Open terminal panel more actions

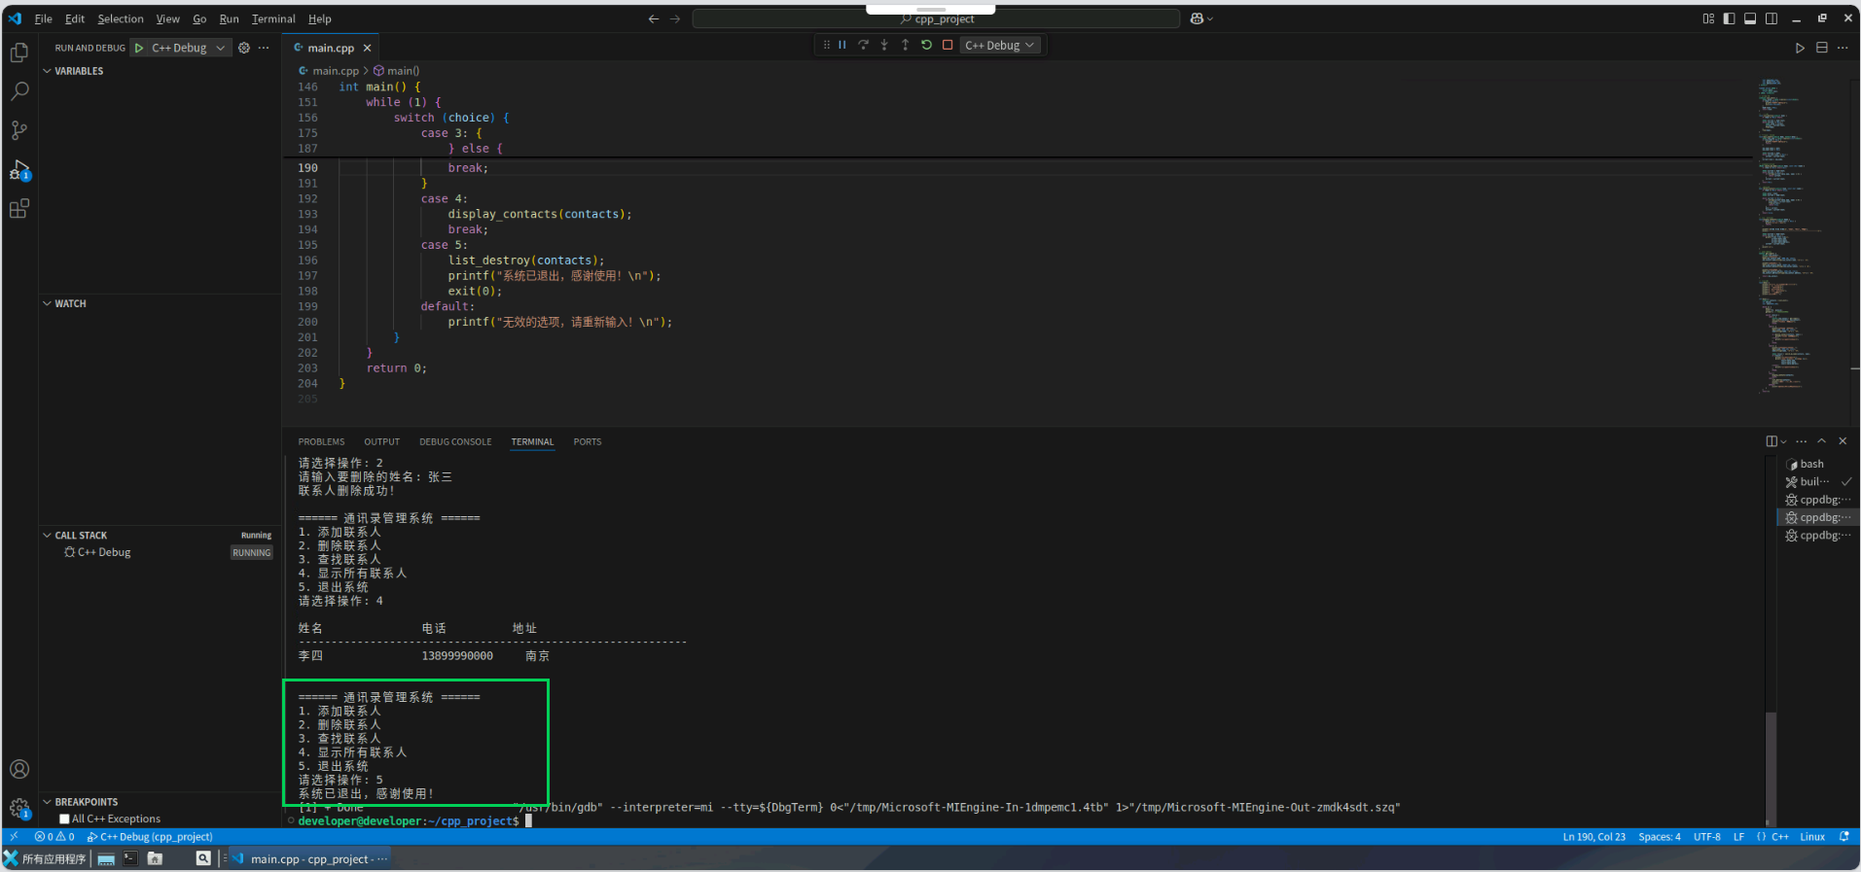point(1802,441)
